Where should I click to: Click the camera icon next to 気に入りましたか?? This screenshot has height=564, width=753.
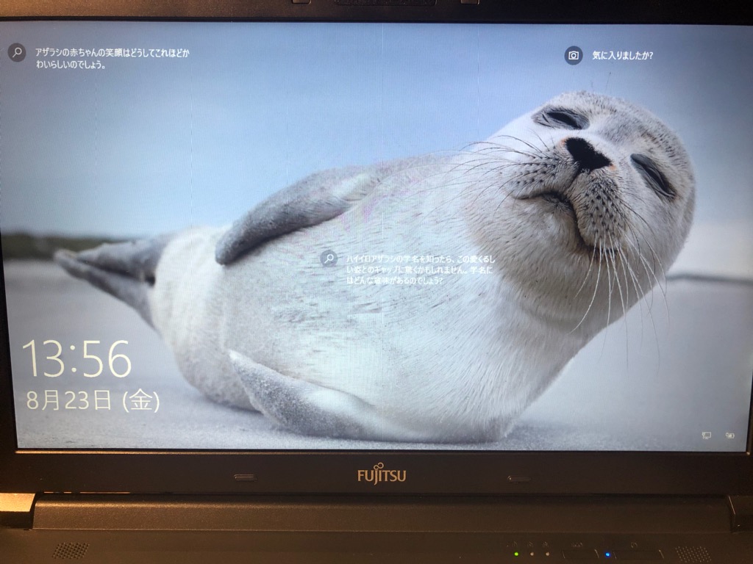pos(573,56)
